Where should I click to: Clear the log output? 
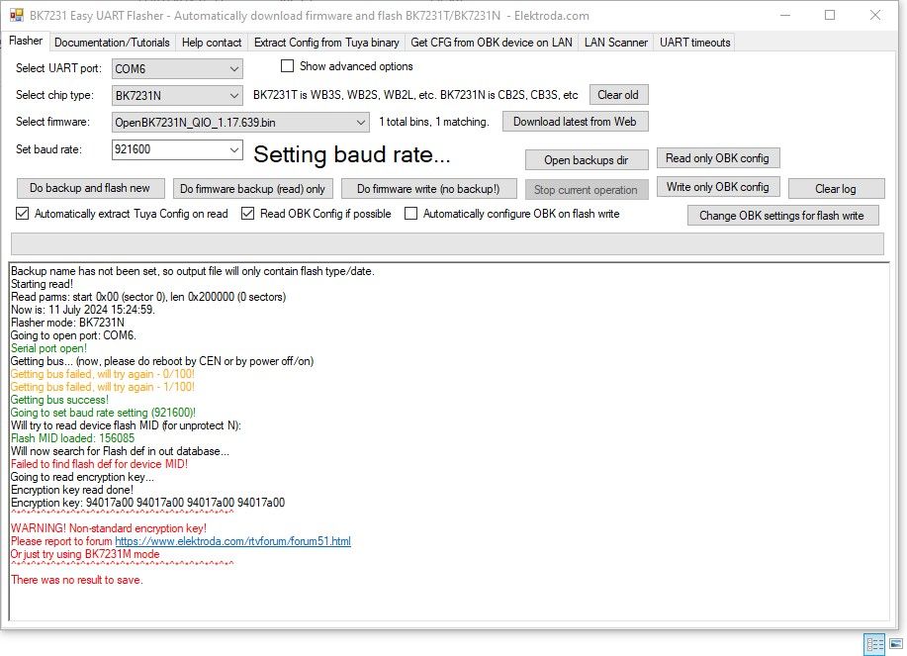836,189
